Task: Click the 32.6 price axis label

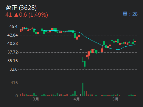Action: (x=13, y=69)
